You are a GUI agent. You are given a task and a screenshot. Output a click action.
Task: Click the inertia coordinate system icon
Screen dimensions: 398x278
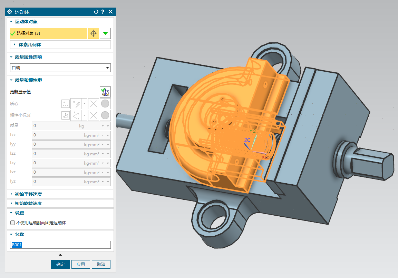(66, 115)
